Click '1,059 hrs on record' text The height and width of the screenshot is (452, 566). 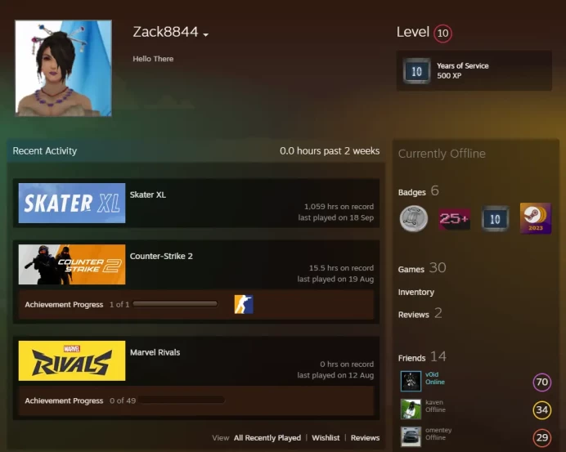[339, 207]
